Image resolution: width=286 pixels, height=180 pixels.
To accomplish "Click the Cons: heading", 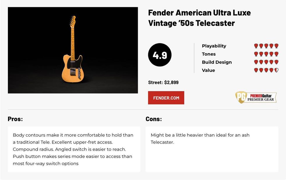I will (x=154, y=119).
